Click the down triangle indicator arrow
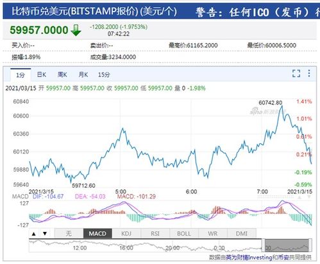Image resolution: width=320 pixels, height=264 pixels. (x=45, y=233)
